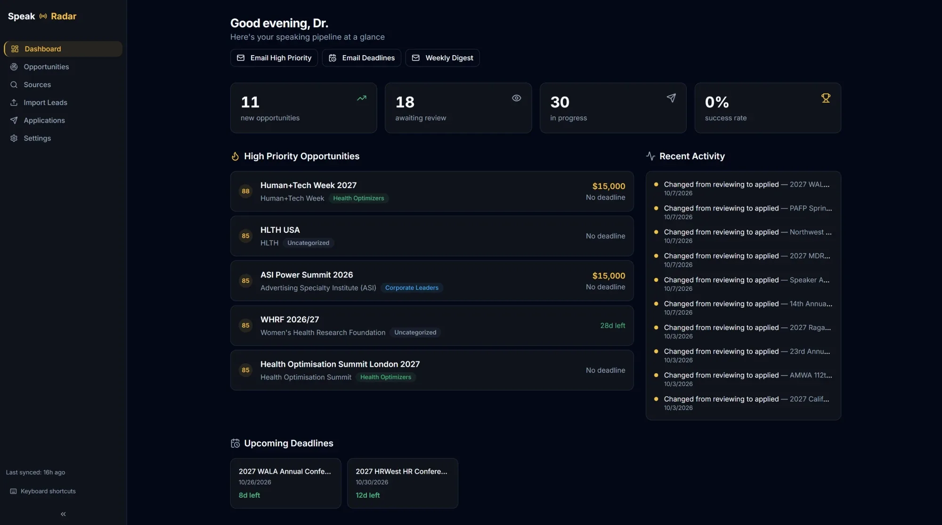This screenshot has width=942, height=525.
Task: Click the 85 score badge for ASI Power Summit
Action: point(245,281)
